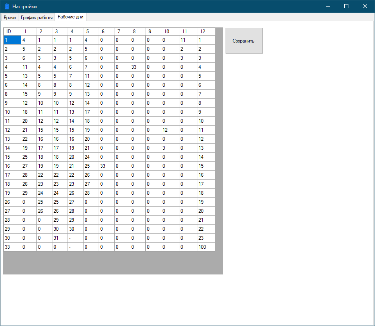Click column header 1
375x326 pixels.
[x=29, y=31]
